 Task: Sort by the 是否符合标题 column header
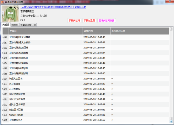click(x=140, y=31)
